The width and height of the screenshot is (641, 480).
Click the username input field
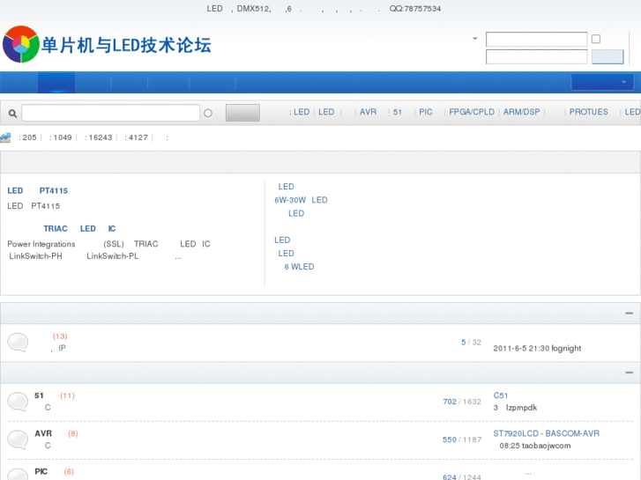537,40
